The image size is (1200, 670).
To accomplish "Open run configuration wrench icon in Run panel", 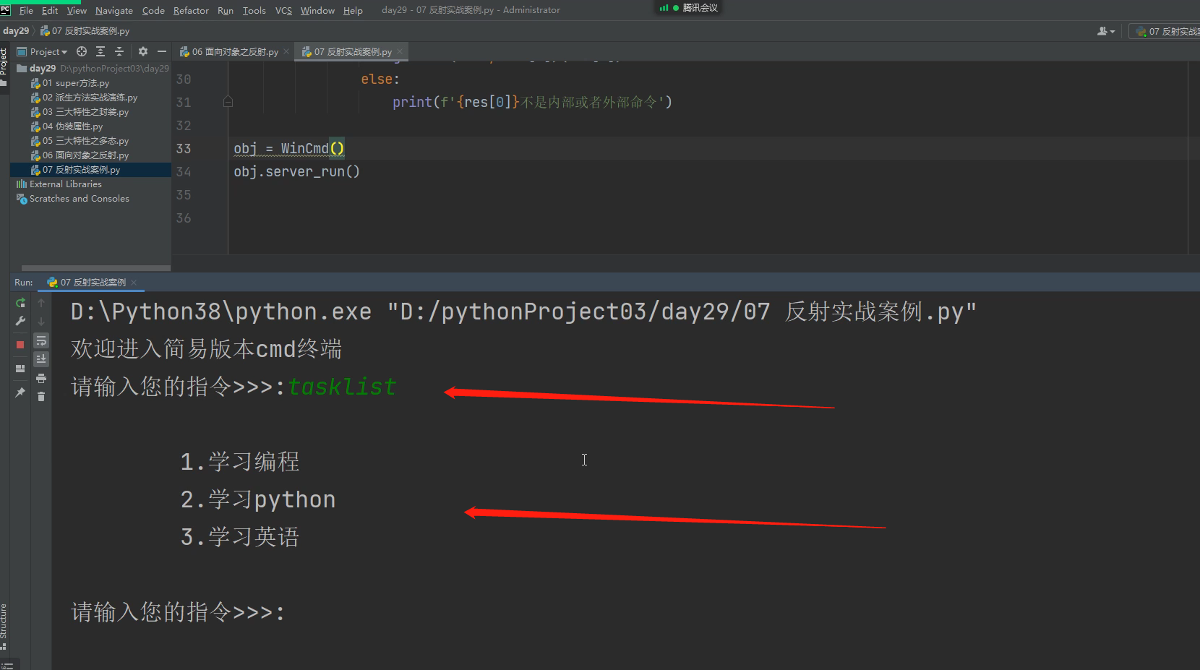I will point(20,321).
